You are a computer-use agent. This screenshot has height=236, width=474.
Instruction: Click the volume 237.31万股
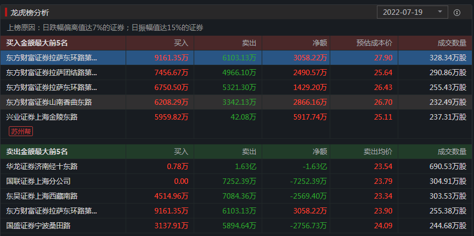448,117
